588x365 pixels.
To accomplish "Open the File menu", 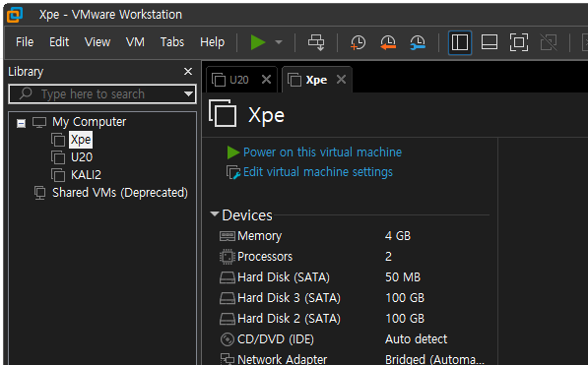I will [x=25, y=42].
